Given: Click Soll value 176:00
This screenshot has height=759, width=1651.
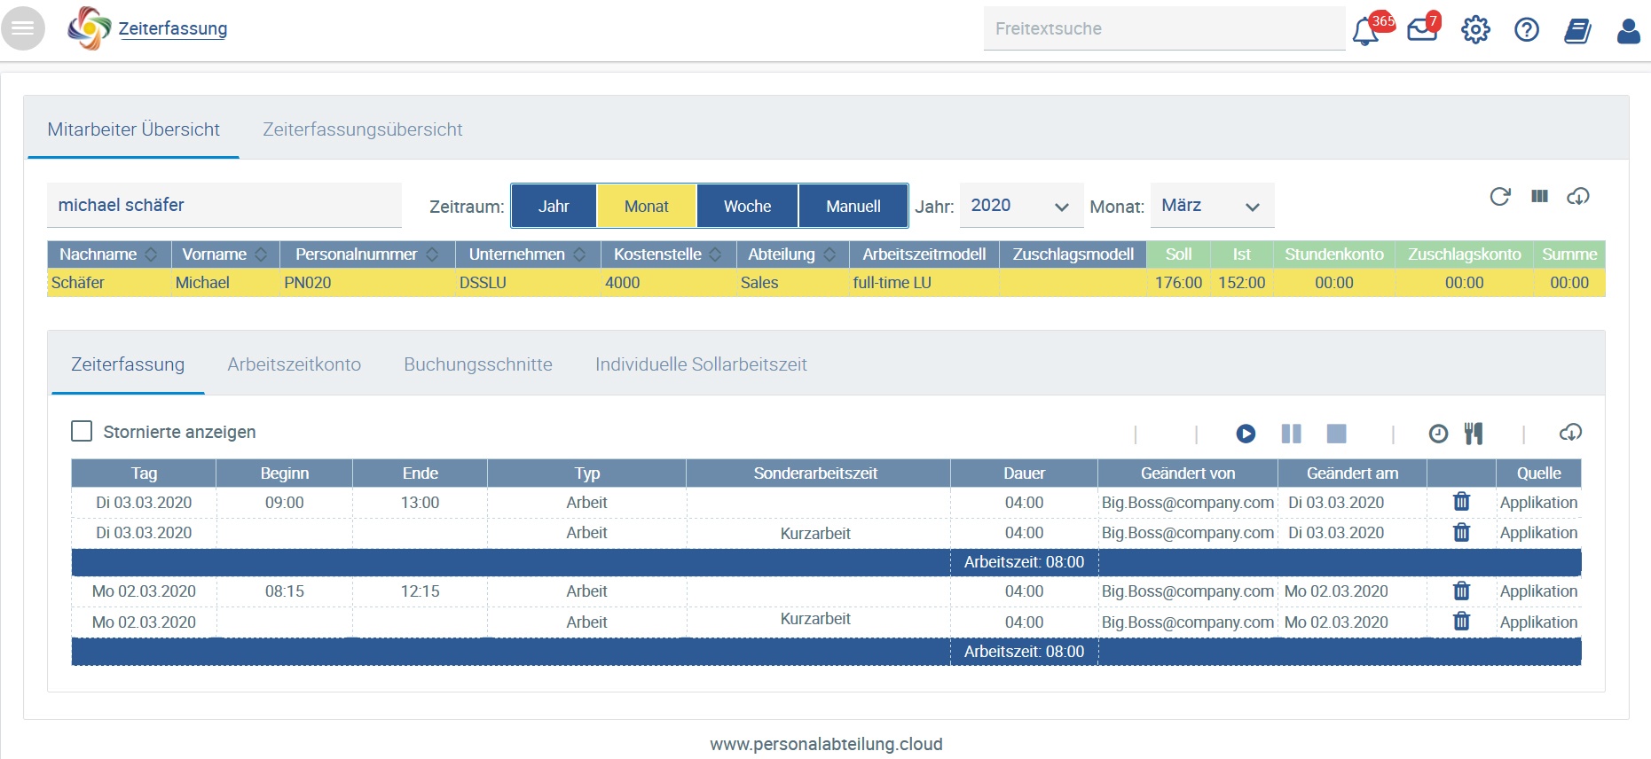Looking at the screenshot, I should (1178, 283).
